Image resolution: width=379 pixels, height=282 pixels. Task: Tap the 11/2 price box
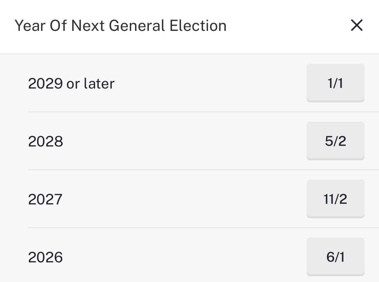point(336,199)
